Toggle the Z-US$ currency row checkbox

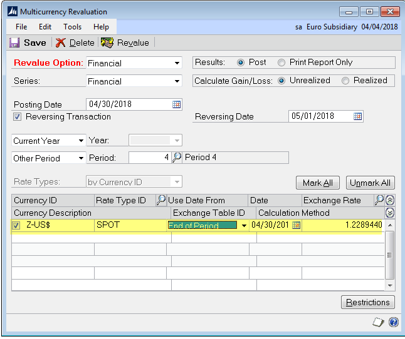pos(17,225)
